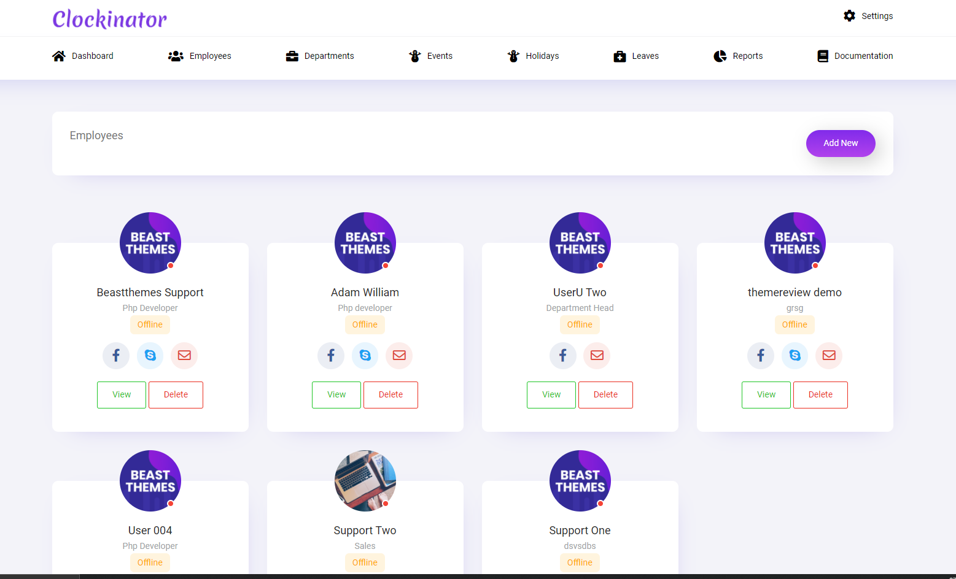
Task: Click the Dashboard home icon
Action: pyautogui.click(x=59, y=56)
